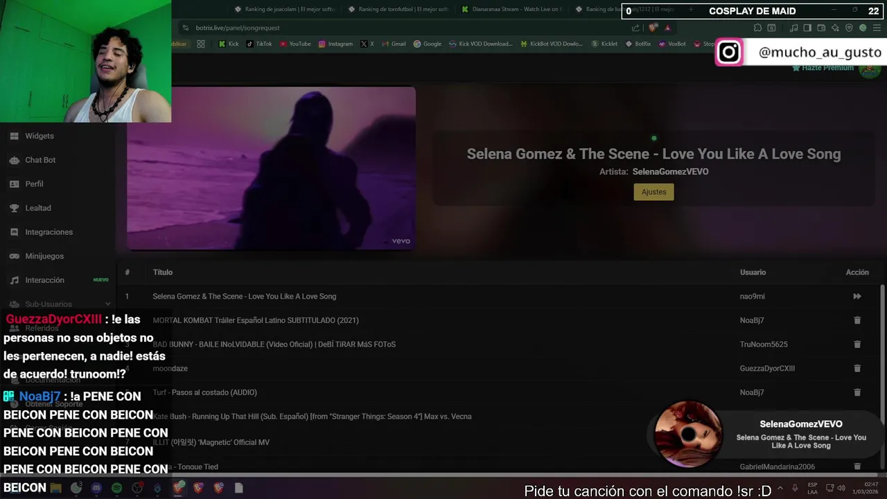Click Hazte Premium link

823,68
